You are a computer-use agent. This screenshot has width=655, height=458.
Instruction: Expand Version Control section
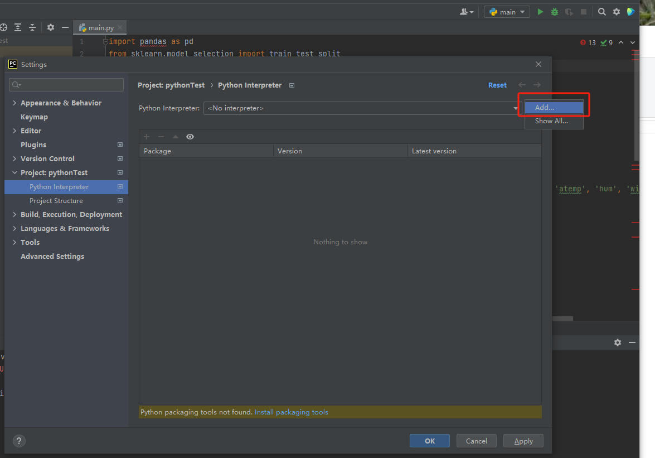coord(14,159)
